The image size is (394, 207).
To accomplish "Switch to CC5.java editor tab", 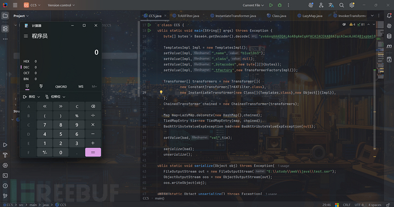I will tap(155, 16).
